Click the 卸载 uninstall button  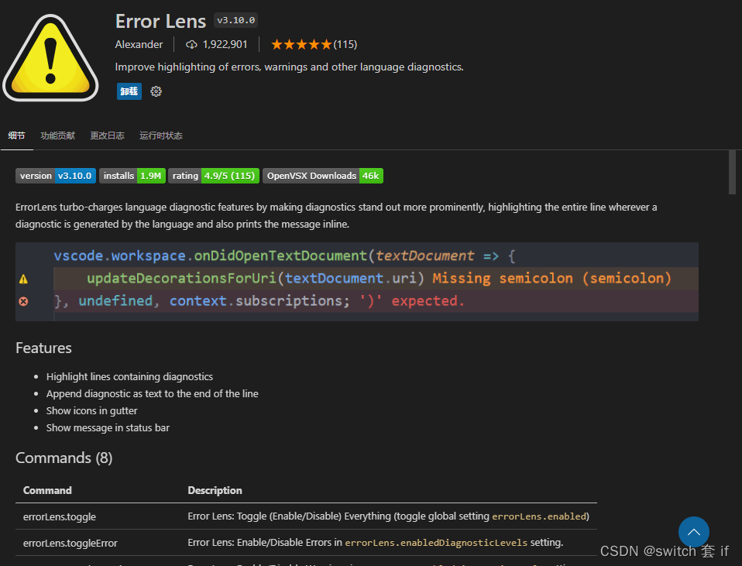pyautogui.click(x=129, y=91)
